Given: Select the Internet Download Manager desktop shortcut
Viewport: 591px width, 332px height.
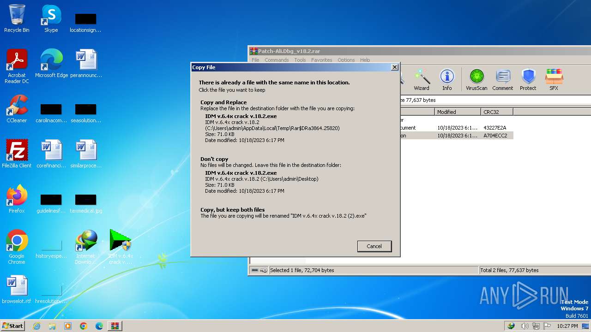Looking at the screenshot, I should 86,247.
